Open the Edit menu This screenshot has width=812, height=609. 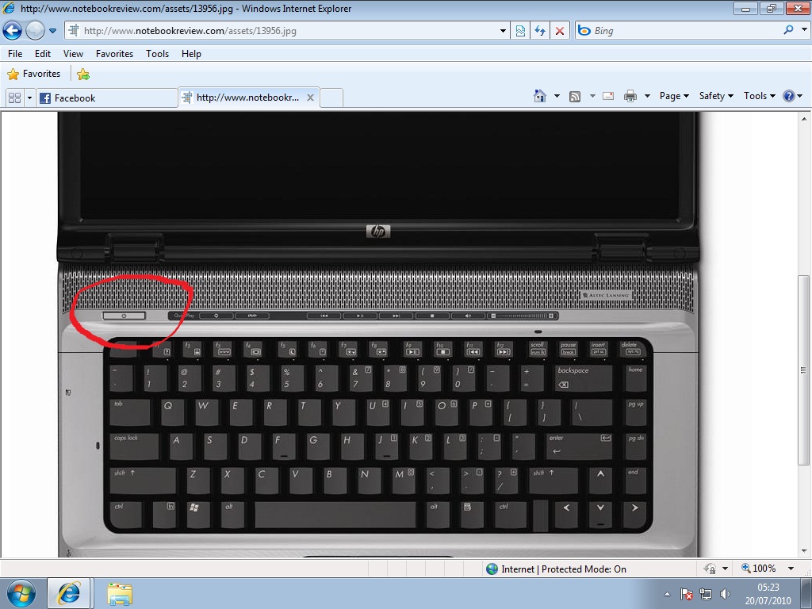(x=43, y=54)
